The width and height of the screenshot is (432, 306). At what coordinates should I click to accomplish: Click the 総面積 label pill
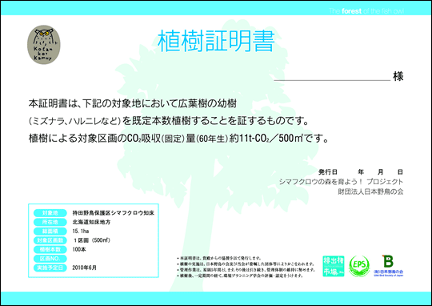(50, 232)
